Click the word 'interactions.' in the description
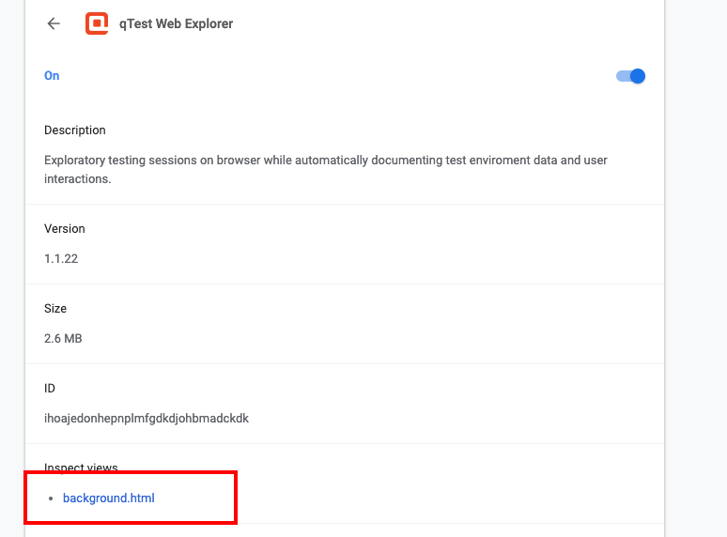This screenshot has height=537, width=727. 78,178
